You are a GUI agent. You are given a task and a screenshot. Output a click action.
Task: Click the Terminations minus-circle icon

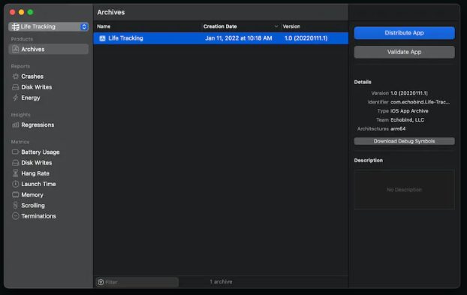[15, 216]
